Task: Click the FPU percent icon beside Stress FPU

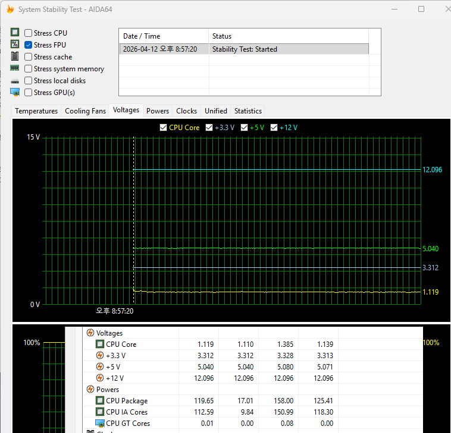Action: click(15, 44)
